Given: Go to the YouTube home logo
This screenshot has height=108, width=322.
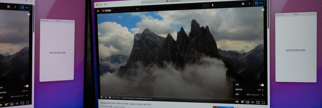Looking at the screenshot, I should [x=106, y=10].
